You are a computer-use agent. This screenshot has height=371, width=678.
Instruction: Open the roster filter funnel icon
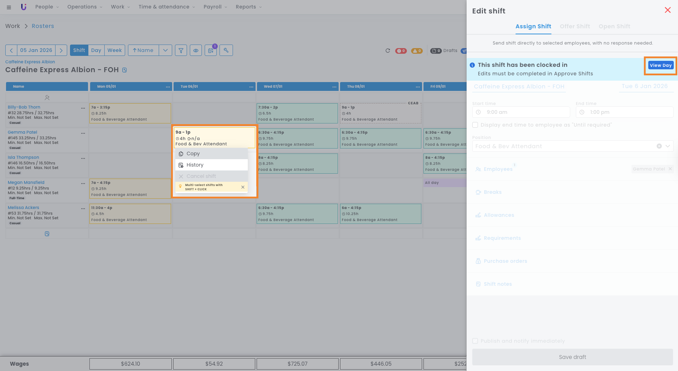click(181, 51)
